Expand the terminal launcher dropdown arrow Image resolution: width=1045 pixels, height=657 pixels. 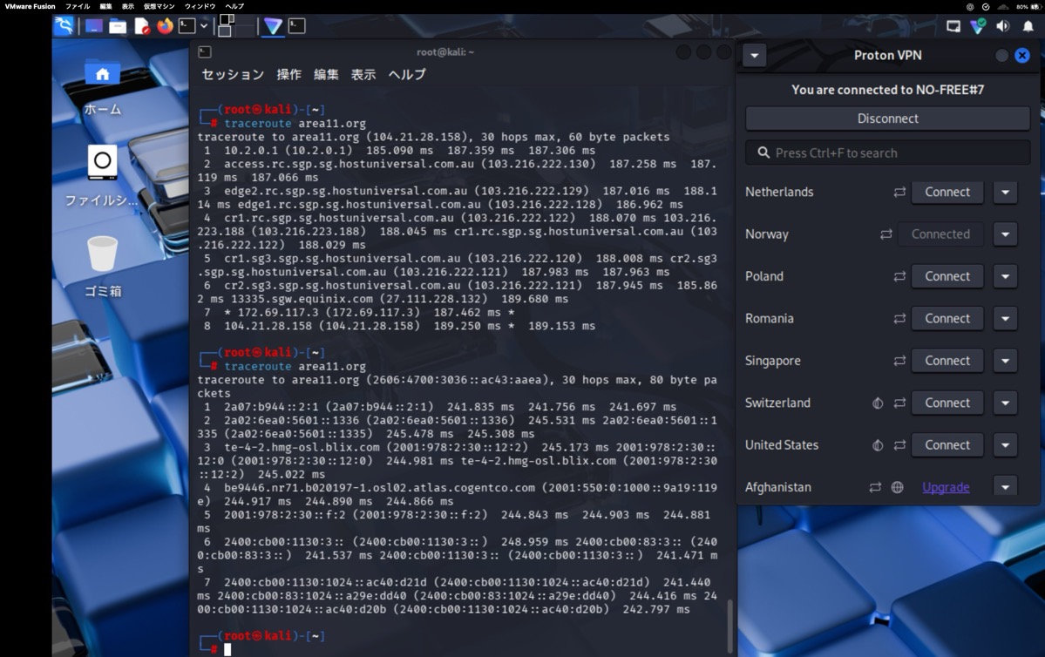[204, 26]
